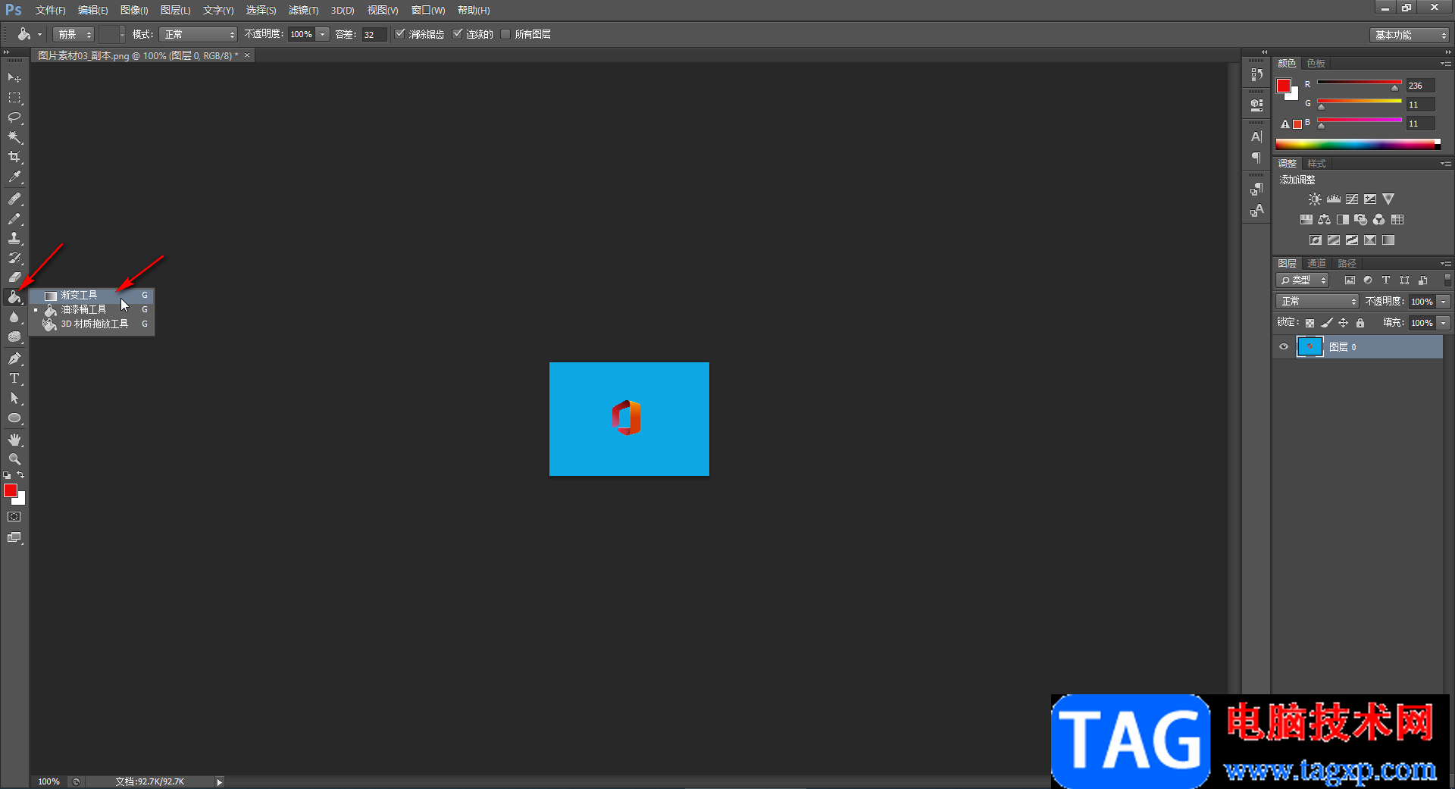Click the color spectrum ramp
The height and width of the screenshot is (789, 1455).
click(1358, 144)
